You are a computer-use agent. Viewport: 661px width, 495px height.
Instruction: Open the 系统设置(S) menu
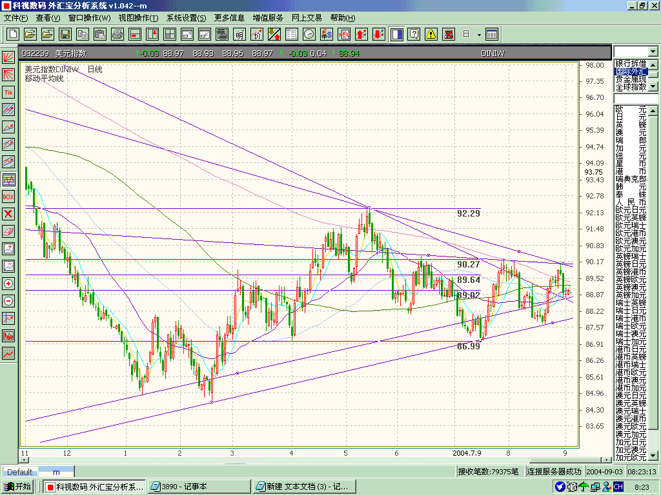pos(187,17)
